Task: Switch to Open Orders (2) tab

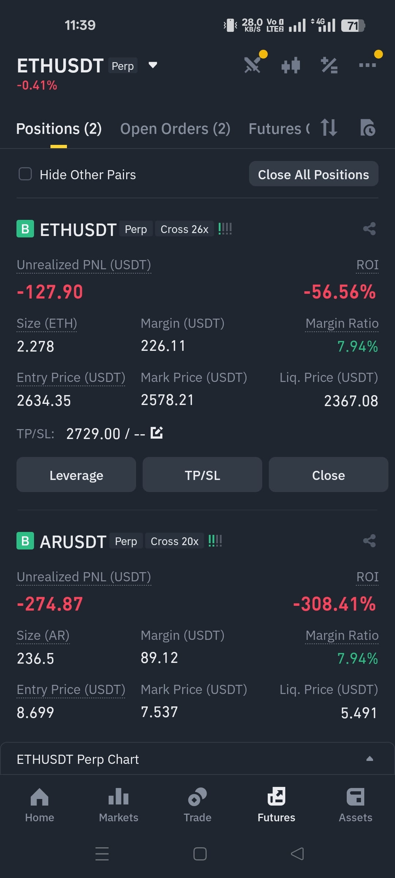Action: pyautogui.click(x=175, y=129)
